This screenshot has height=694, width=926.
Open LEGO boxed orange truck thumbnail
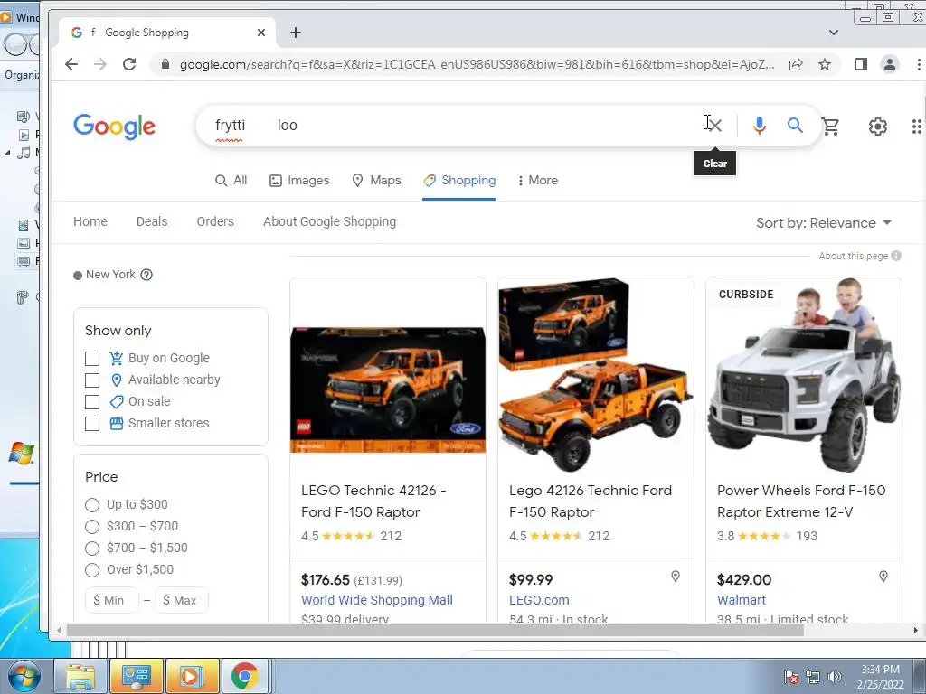(x=388, y=389)
